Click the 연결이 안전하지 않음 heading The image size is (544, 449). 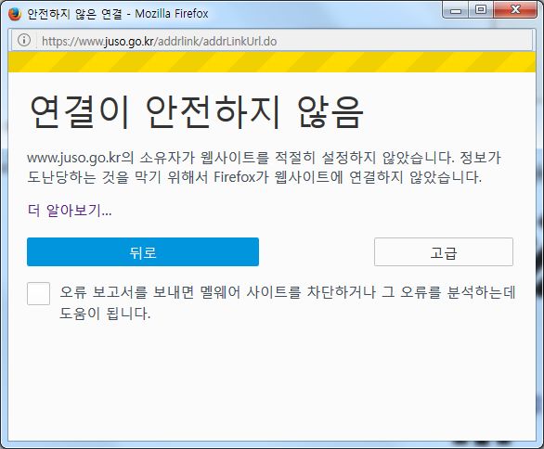197,112
